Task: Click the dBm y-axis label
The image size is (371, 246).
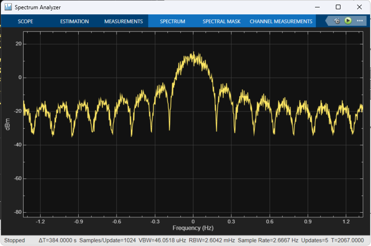Action: click(7, 124)
